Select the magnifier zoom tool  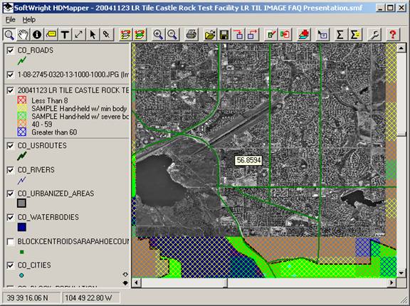click(x=9, y=34)
